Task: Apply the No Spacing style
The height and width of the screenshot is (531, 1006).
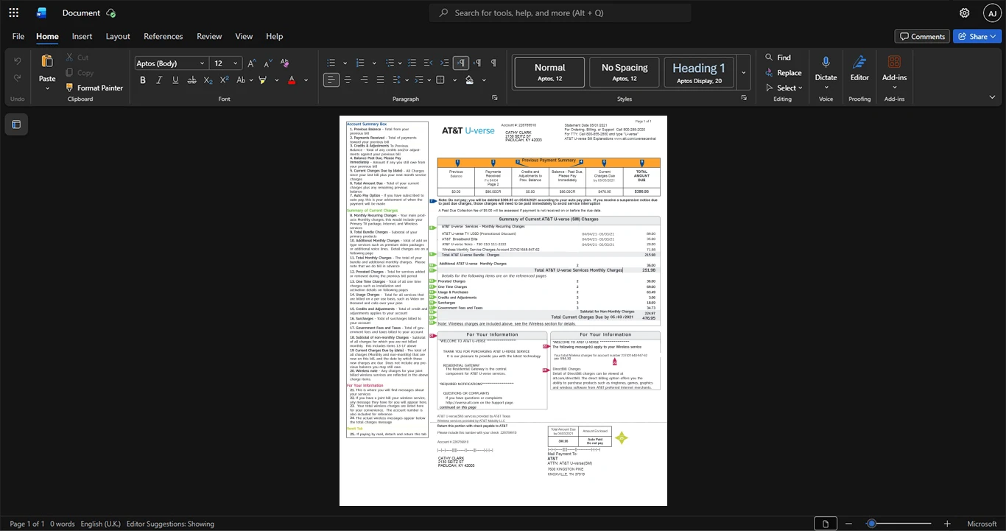Action: (x=625, y=72)
